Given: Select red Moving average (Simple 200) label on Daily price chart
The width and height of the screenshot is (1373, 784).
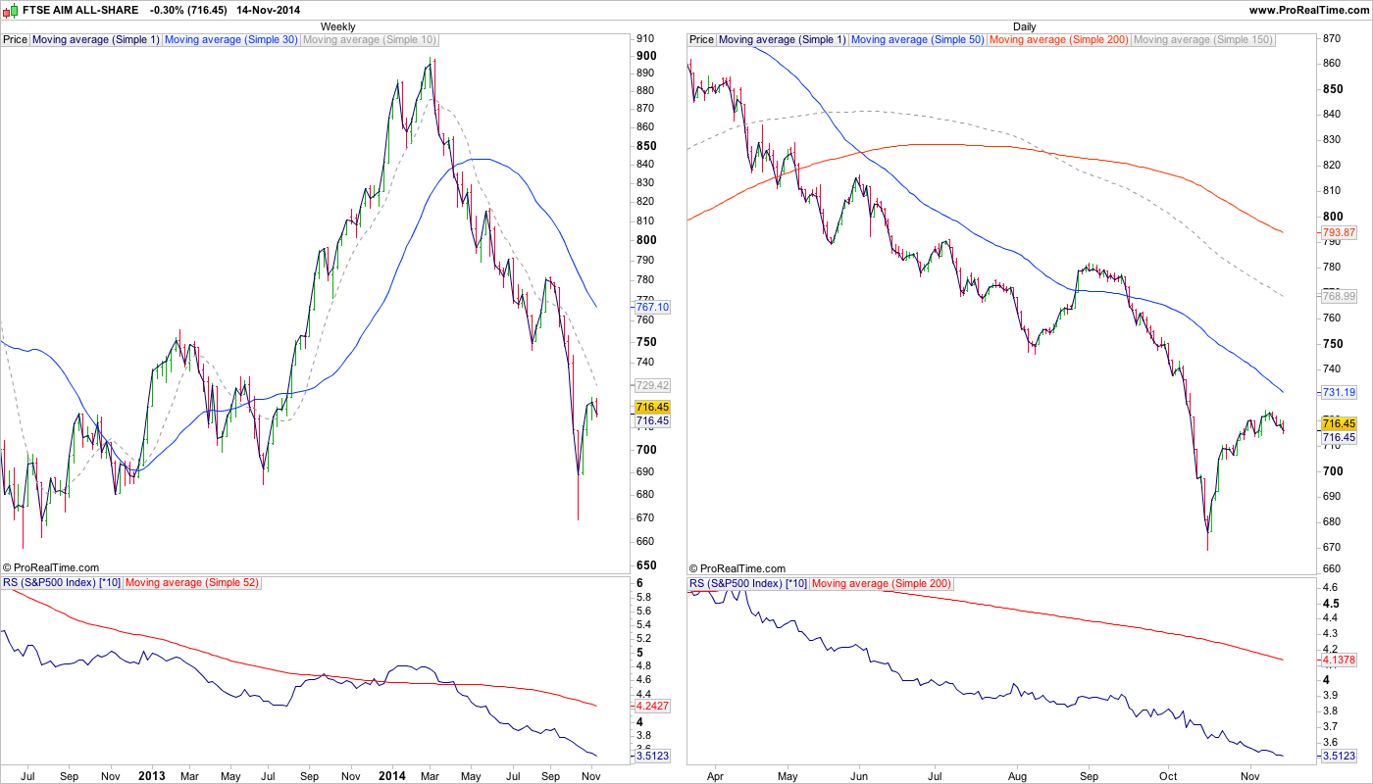Looking at the screenshot, I should [x=1059, y=40].
